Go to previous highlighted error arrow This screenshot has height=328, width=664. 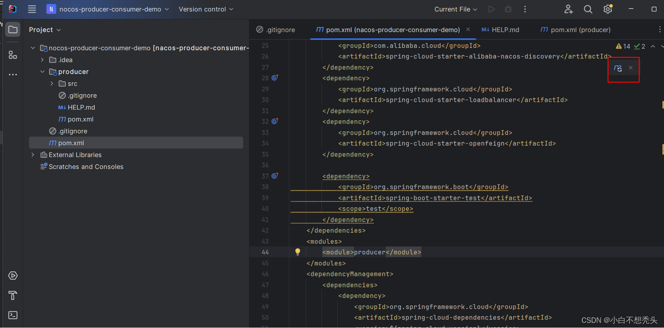653,46
